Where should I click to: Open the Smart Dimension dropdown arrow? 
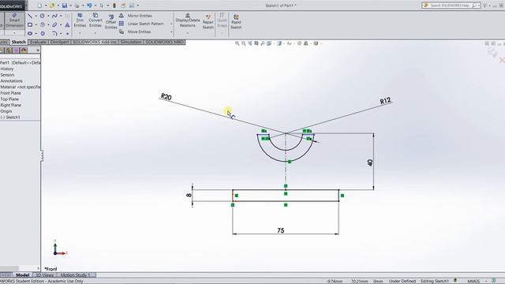14,33
